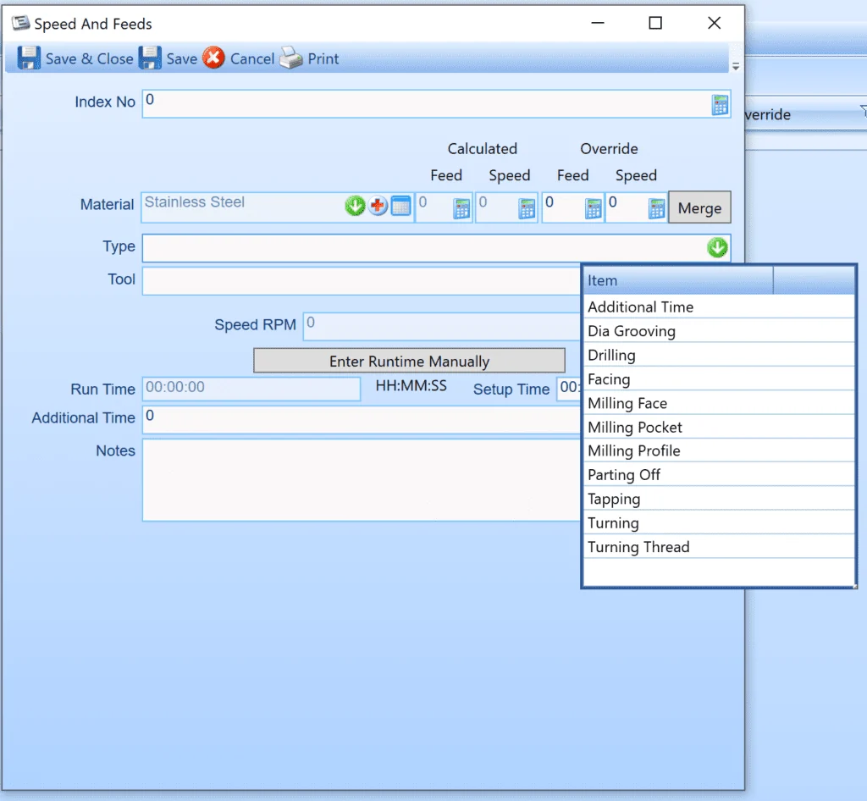This screenshot has height=801, width=867.
Task: Click the red Cancel toolbar button
Action: (x=238, y=58)
